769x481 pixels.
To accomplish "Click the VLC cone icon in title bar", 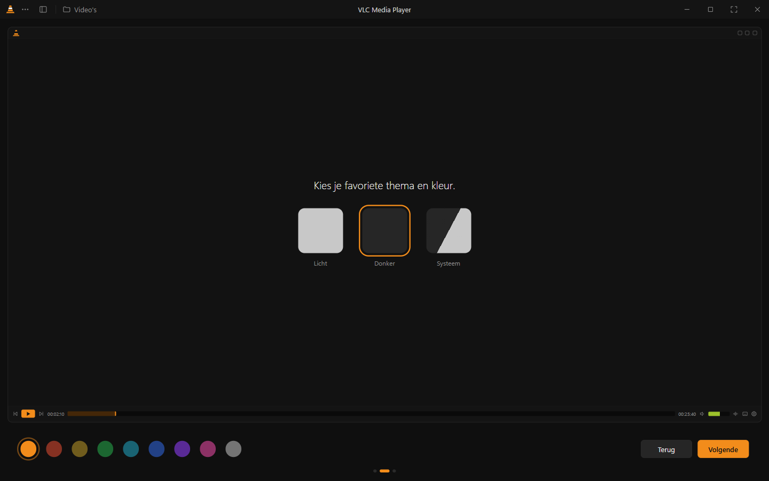I will click(x=10, y=10).
